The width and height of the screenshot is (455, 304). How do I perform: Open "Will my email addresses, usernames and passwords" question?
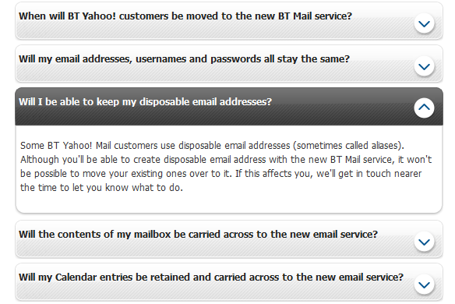click(184, 59)
